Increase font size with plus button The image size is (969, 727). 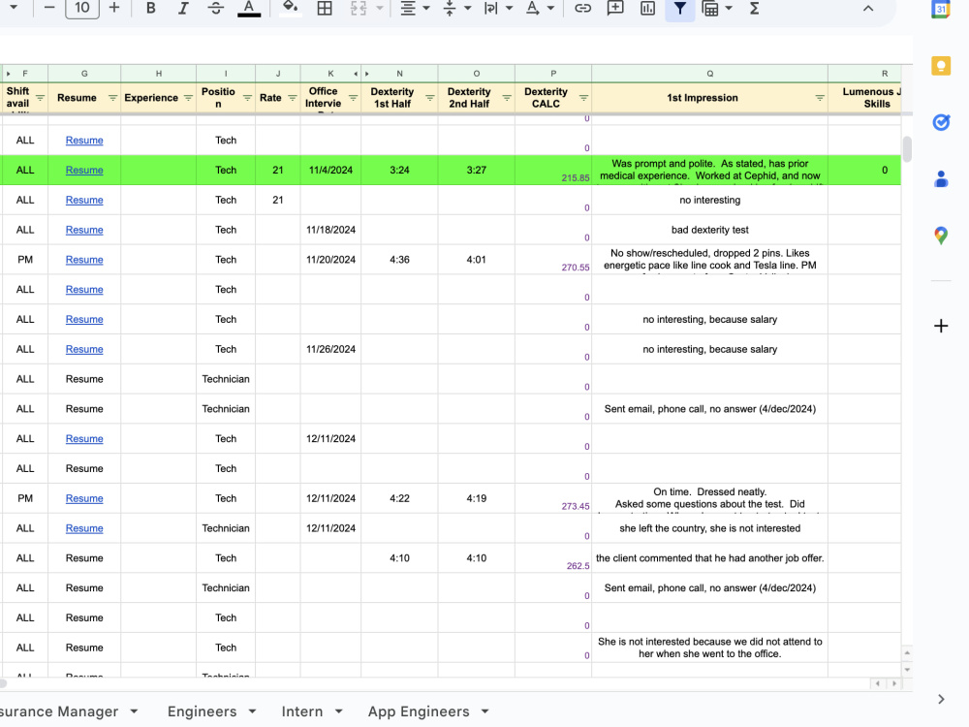[113, 8]
